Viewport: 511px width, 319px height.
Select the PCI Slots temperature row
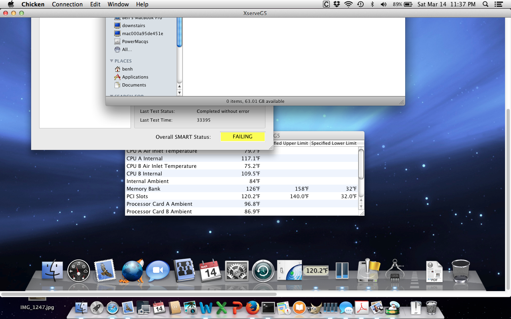pos(242,196)
